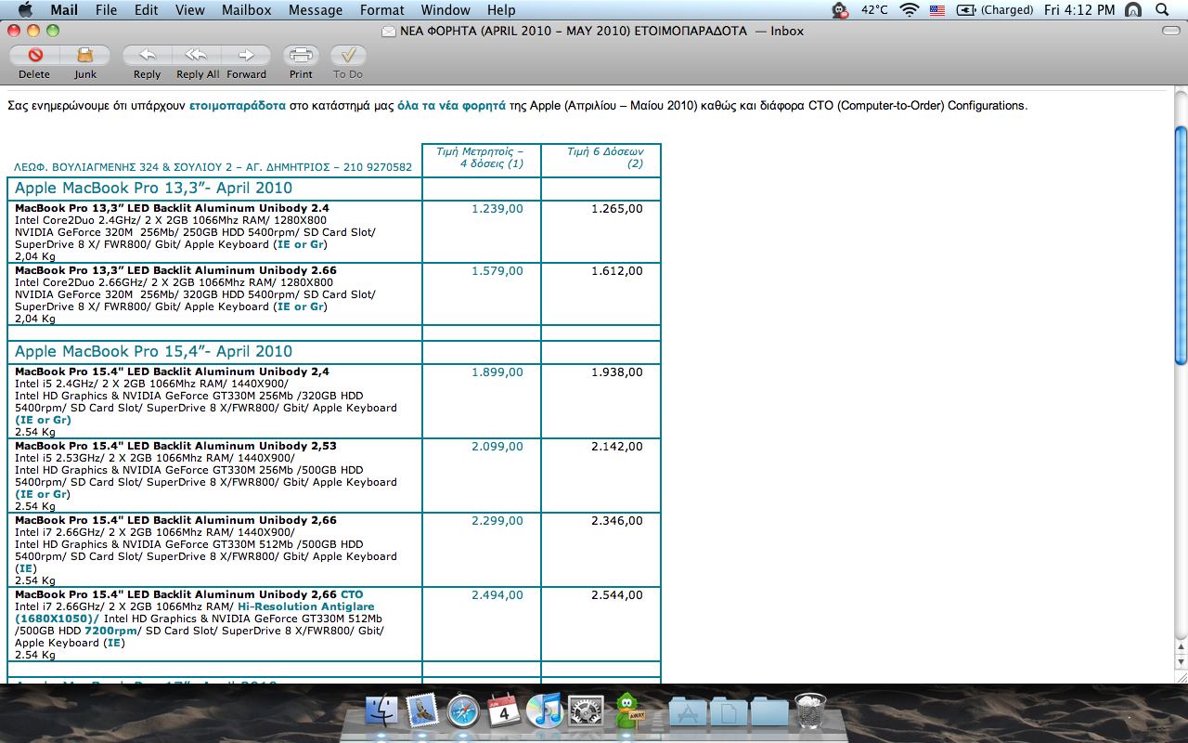Viewport: 1188px width, 743px height.
Task: Open the Applications folder stack in Dock
Action: (x=688, y=712)
